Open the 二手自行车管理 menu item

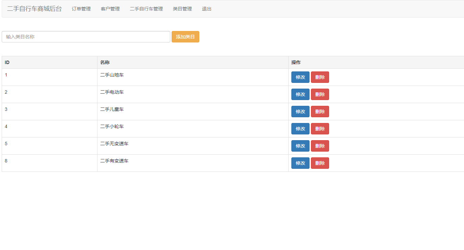point(146,9)
